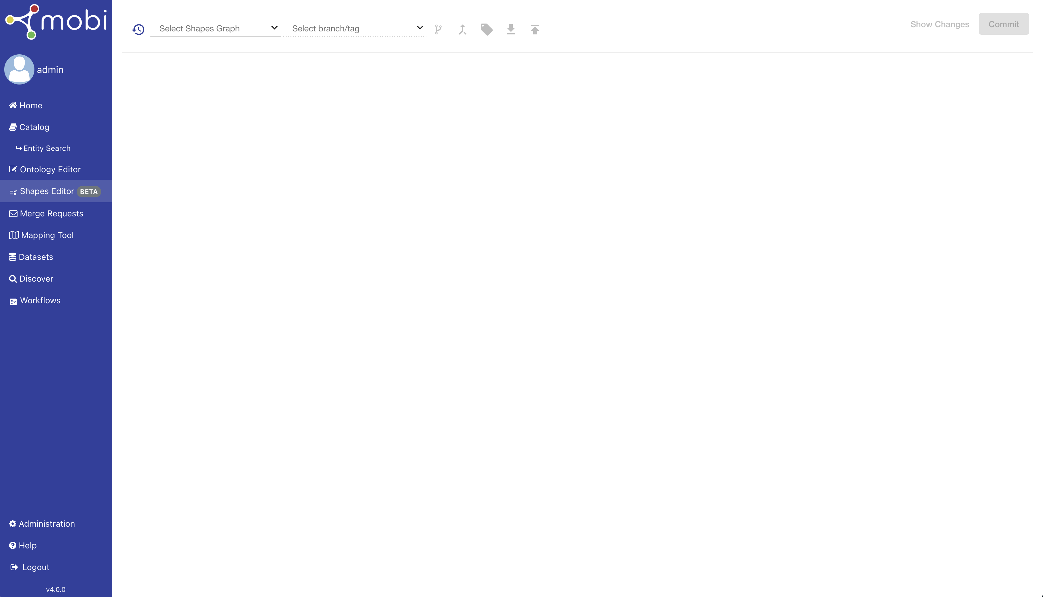The height and width of the screenshot is (597, 1043).
Task: Open the Home menu item
Action: pyautogui.click(x=31, y=105)
